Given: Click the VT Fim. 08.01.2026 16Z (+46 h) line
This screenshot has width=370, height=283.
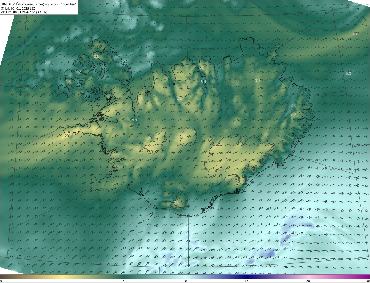Looking at the screenshot, I should [24, 12].
